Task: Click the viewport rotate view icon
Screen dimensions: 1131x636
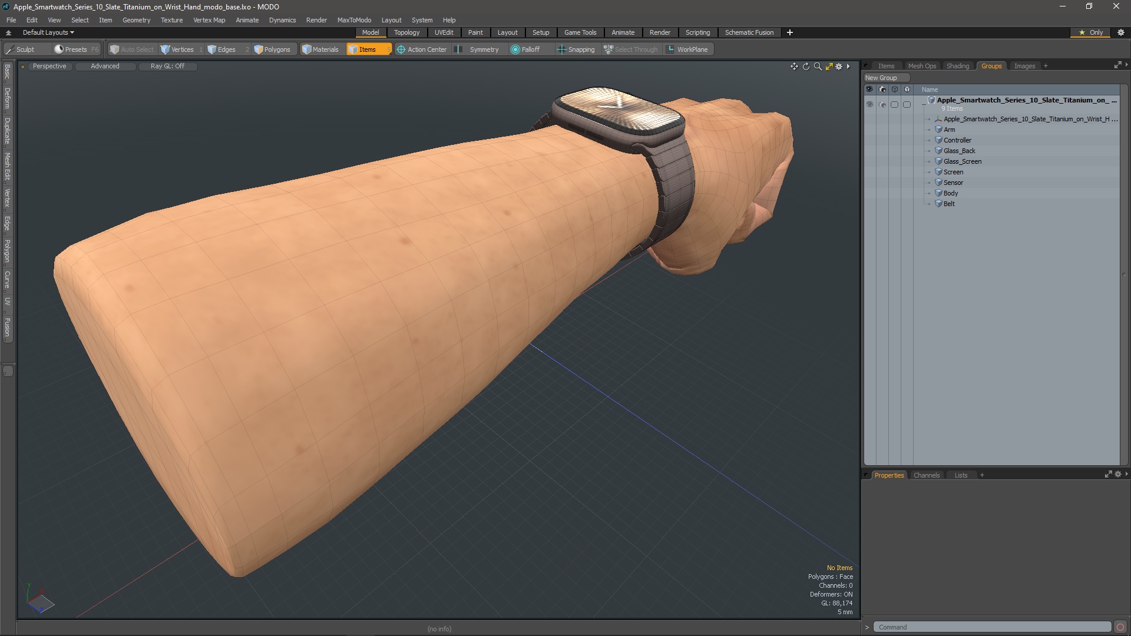Action: click(806, 67)
